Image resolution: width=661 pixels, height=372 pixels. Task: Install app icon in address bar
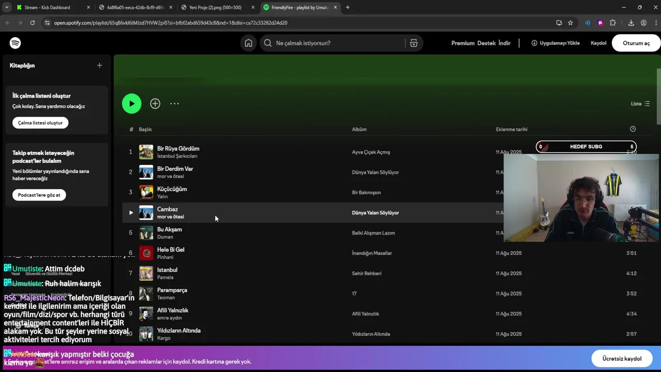(559, 23)
